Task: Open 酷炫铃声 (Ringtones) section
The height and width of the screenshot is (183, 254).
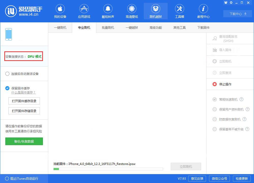Action: [108, 11]
